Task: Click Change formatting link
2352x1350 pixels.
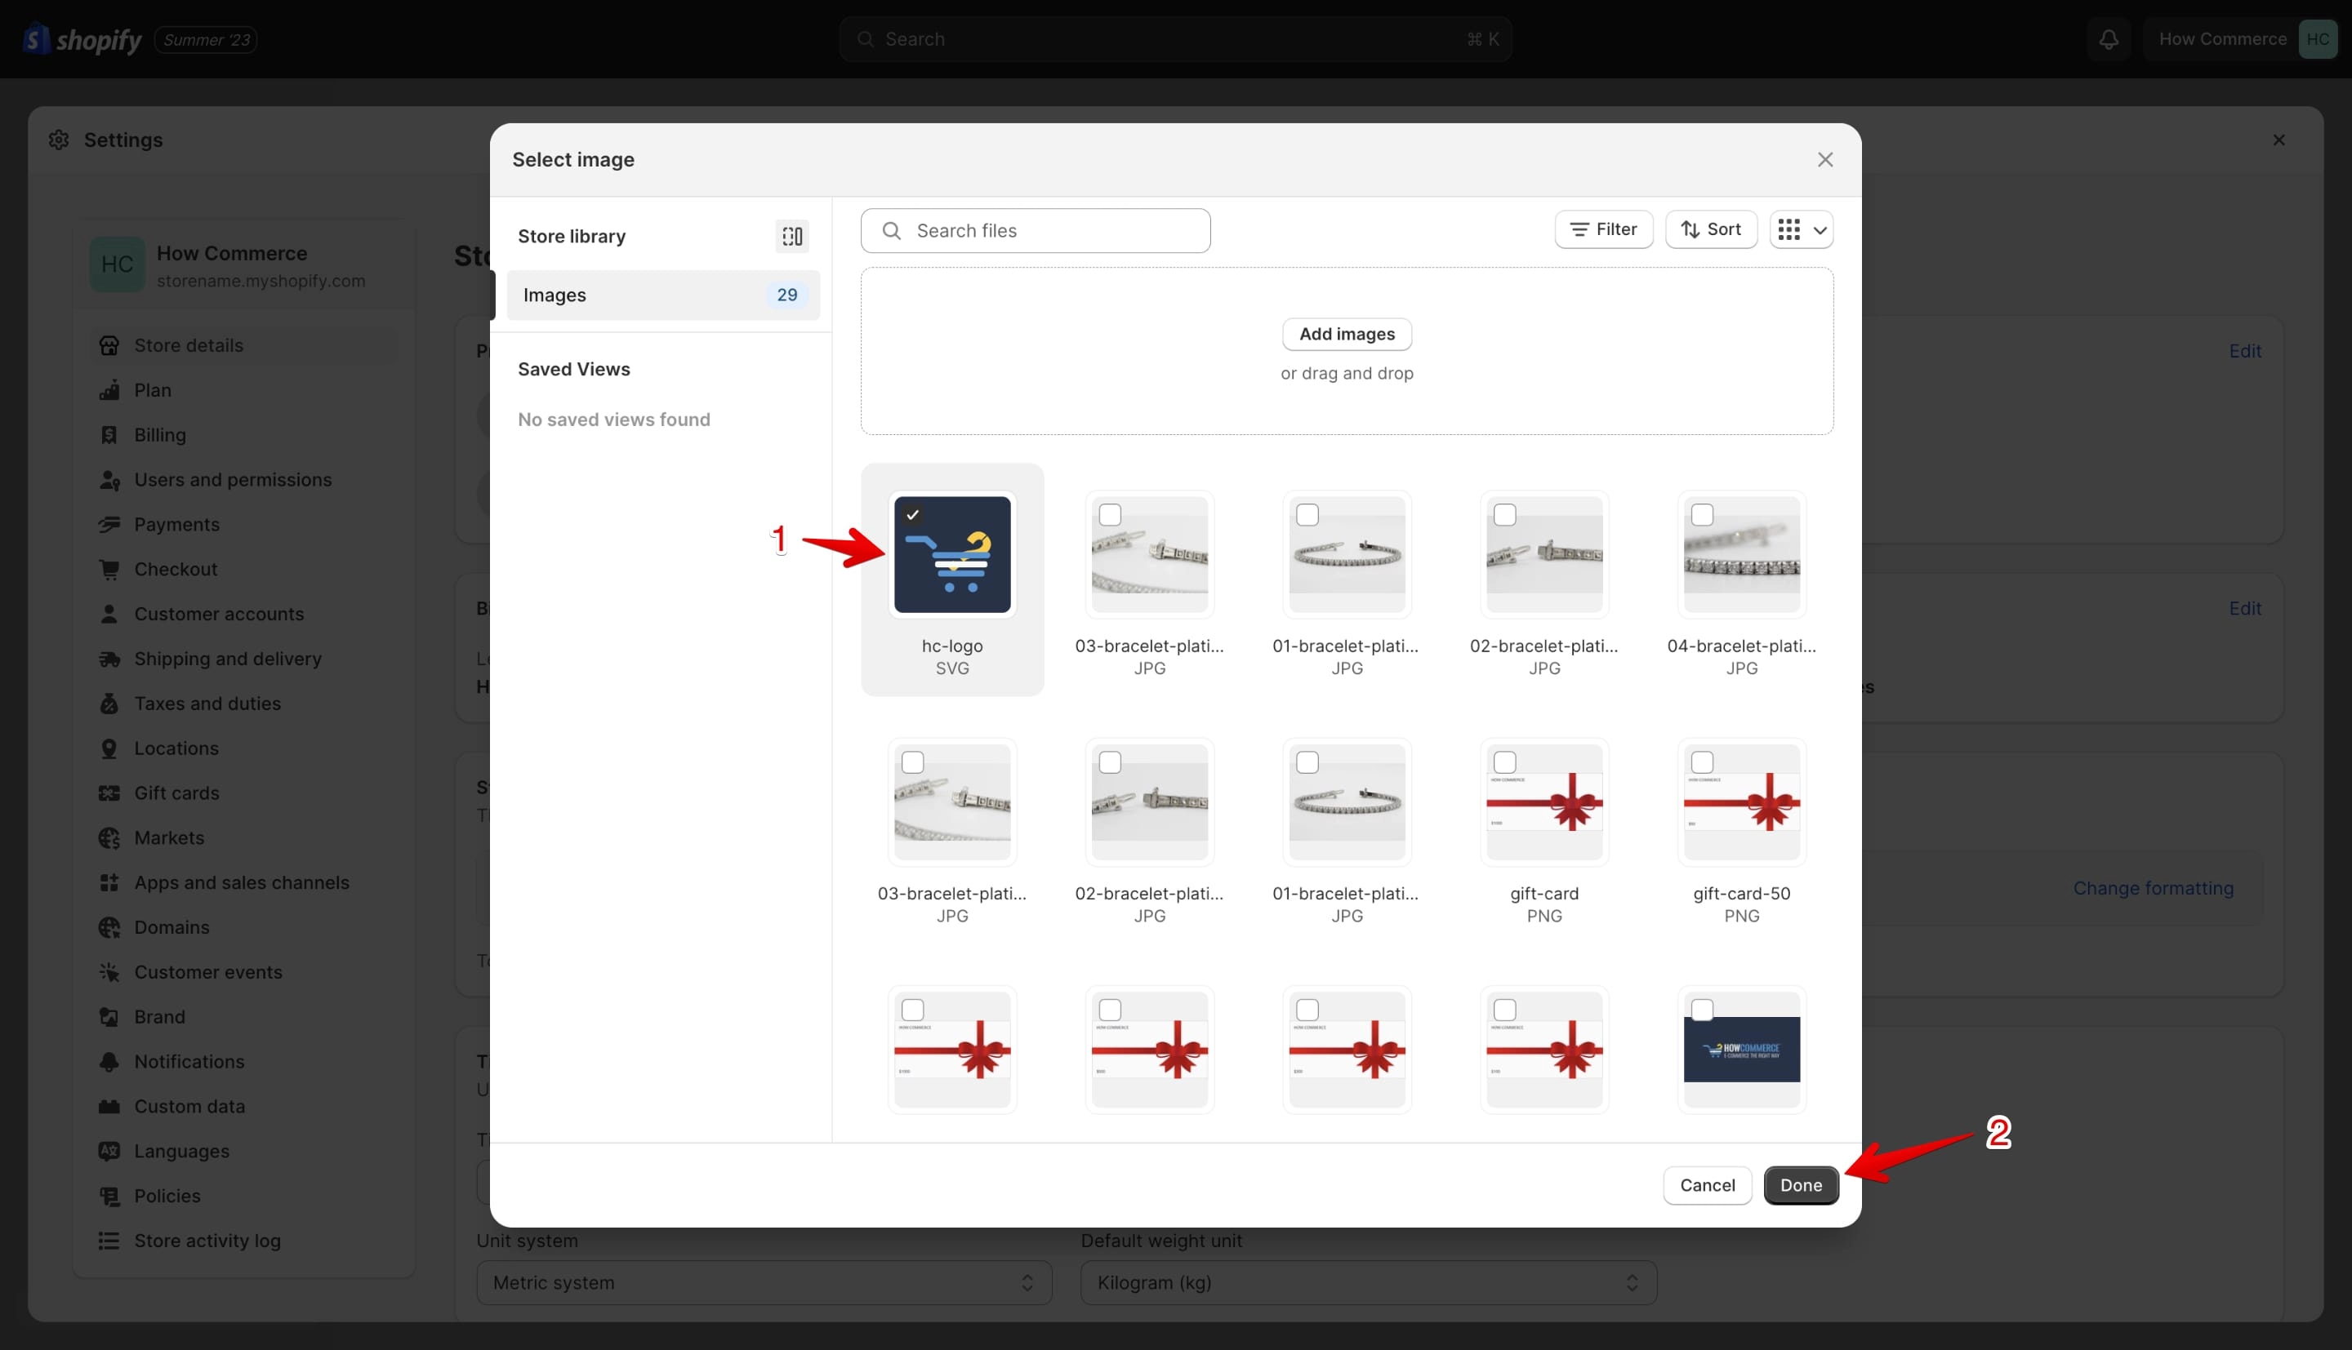Action: click(2153, 888)
